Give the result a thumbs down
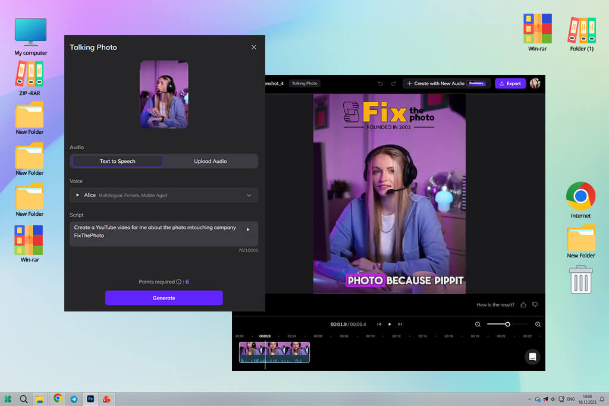 (x=535, y=305)
